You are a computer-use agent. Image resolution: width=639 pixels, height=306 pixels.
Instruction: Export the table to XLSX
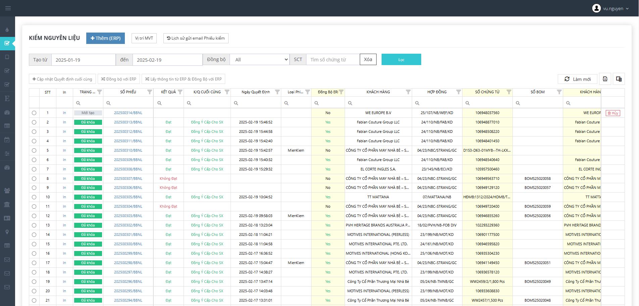(605, 79)
